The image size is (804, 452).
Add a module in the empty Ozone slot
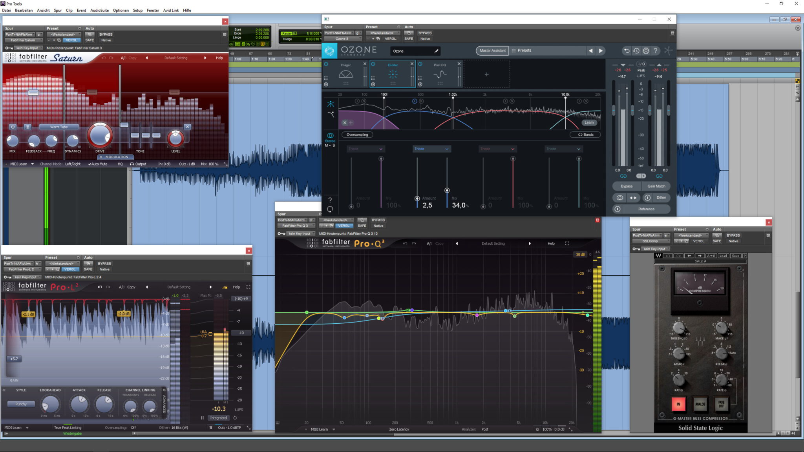pyautogui.click(x=486, y=74)
